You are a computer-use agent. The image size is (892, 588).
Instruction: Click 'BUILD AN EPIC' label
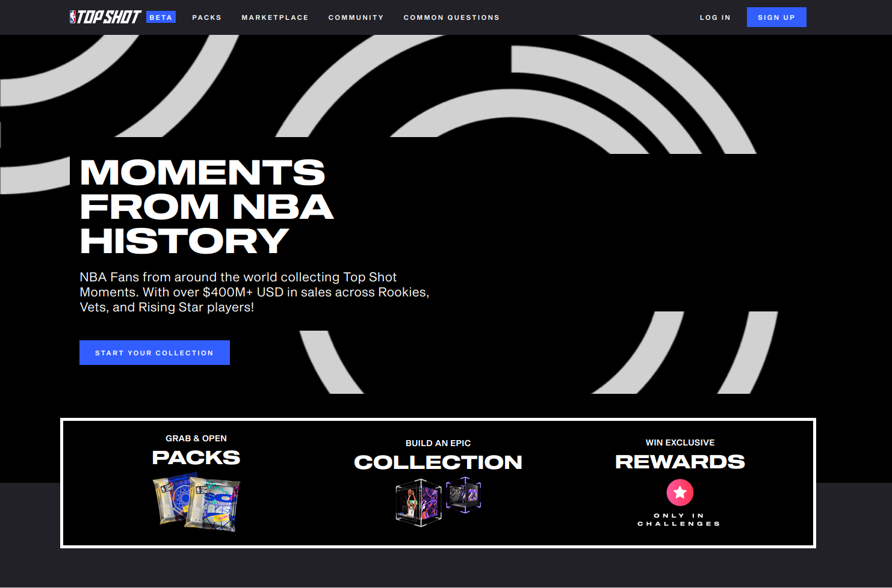(x=438, y=443)
